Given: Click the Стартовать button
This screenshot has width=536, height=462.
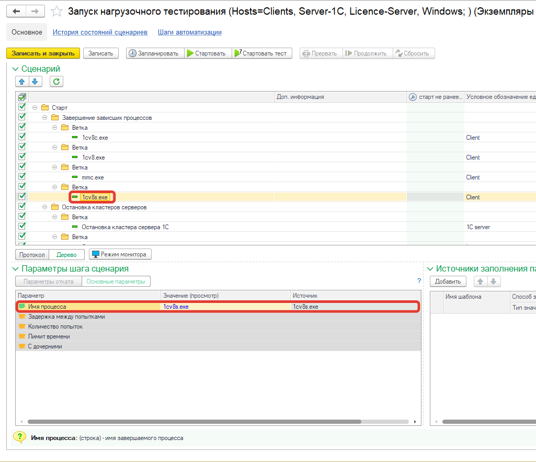Looking at the screenshot, I should click(207, 53).
